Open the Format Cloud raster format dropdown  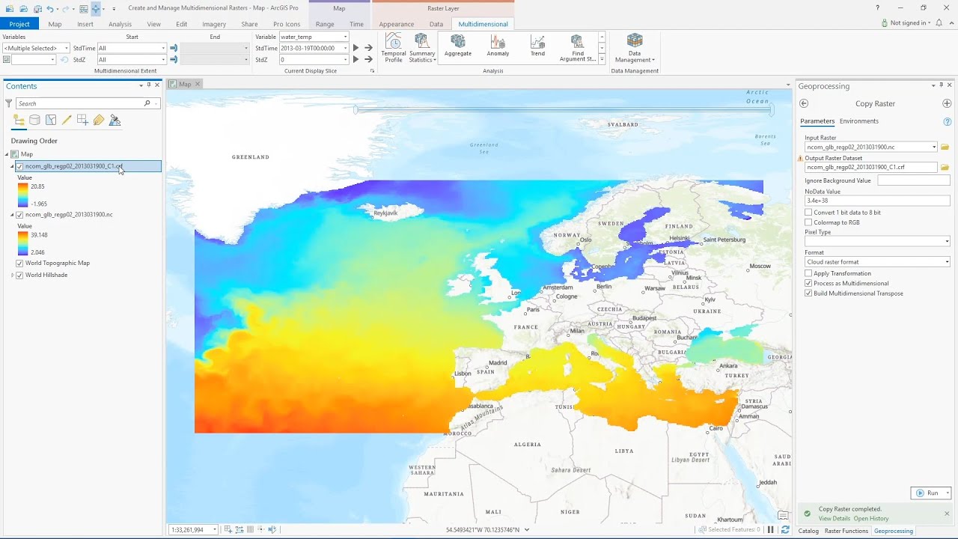tap(877, 262)
